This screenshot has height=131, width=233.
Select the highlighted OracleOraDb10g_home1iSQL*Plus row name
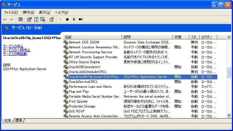tap(93, 77)
